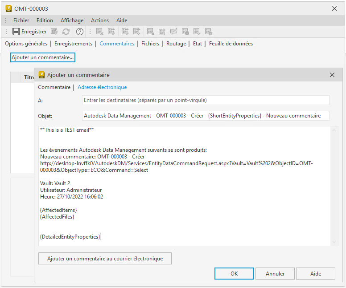Open the Affichage menu
The height and width of the screenshot is (288, 346).
(72, 20)
